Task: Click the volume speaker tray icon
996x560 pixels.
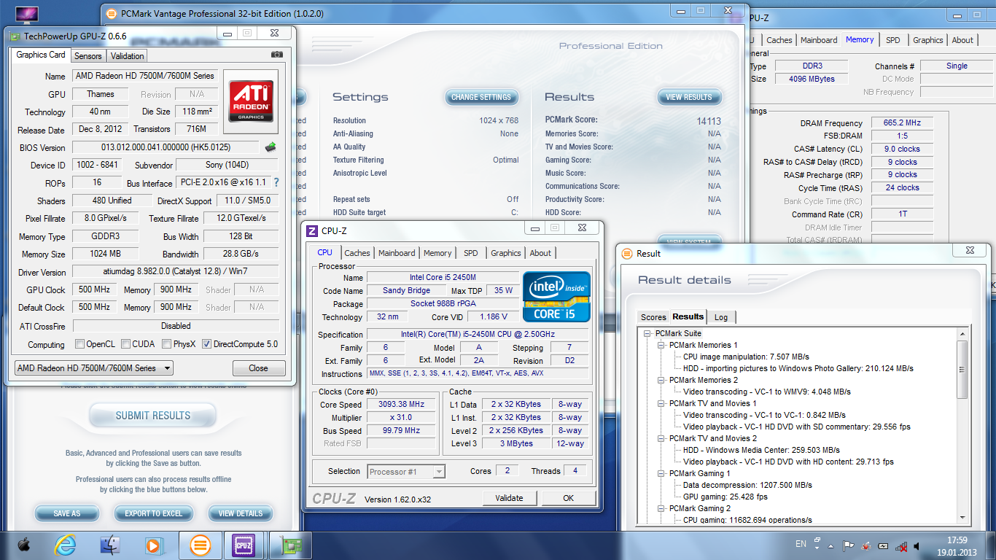Action: [x=917, y=545]
